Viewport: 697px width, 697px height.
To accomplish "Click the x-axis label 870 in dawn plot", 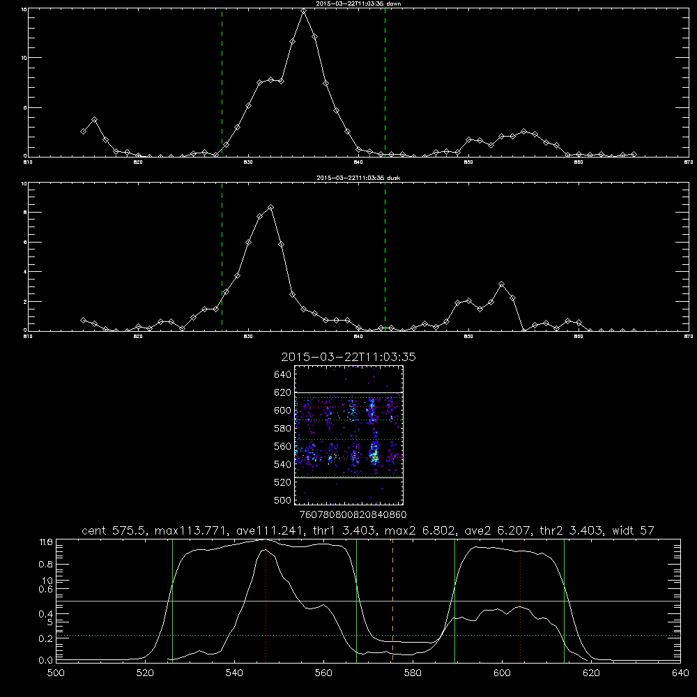I will [x=689, y=162].
